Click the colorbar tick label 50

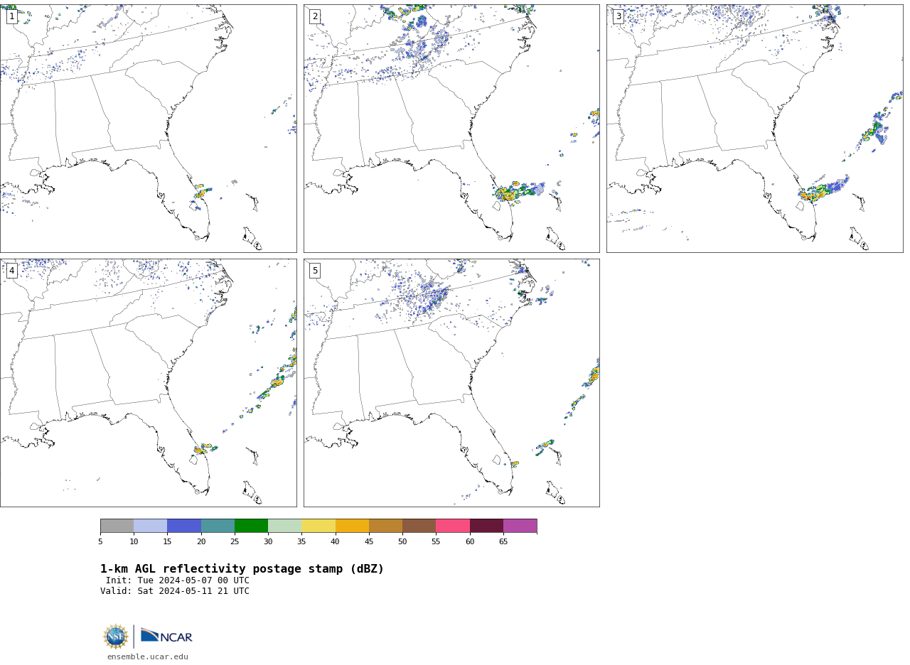point(402,542)
